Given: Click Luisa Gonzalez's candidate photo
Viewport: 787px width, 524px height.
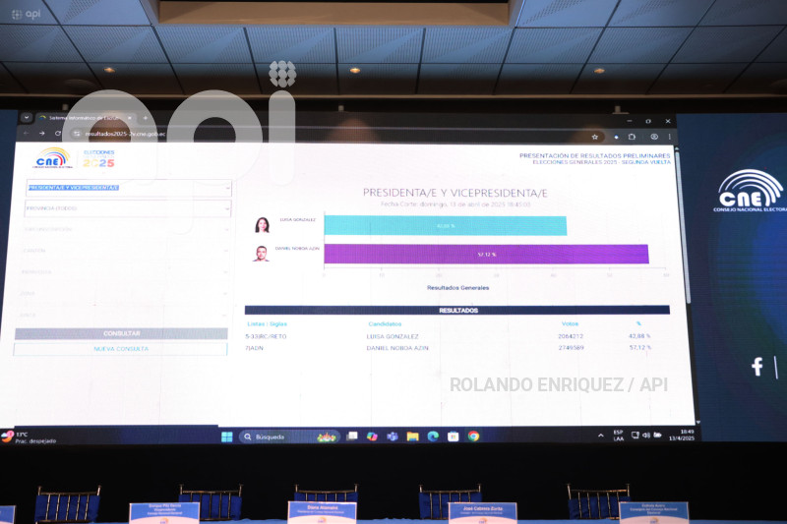Looking at the screenshot, I should click(x=262, y=225).
